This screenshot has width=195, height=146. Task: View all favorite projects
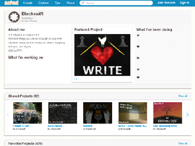tap(183, 143)
